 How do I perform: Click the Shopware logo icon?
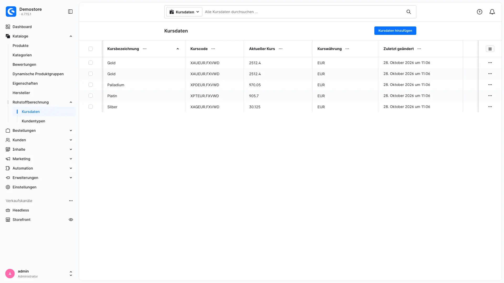(11, 12)
